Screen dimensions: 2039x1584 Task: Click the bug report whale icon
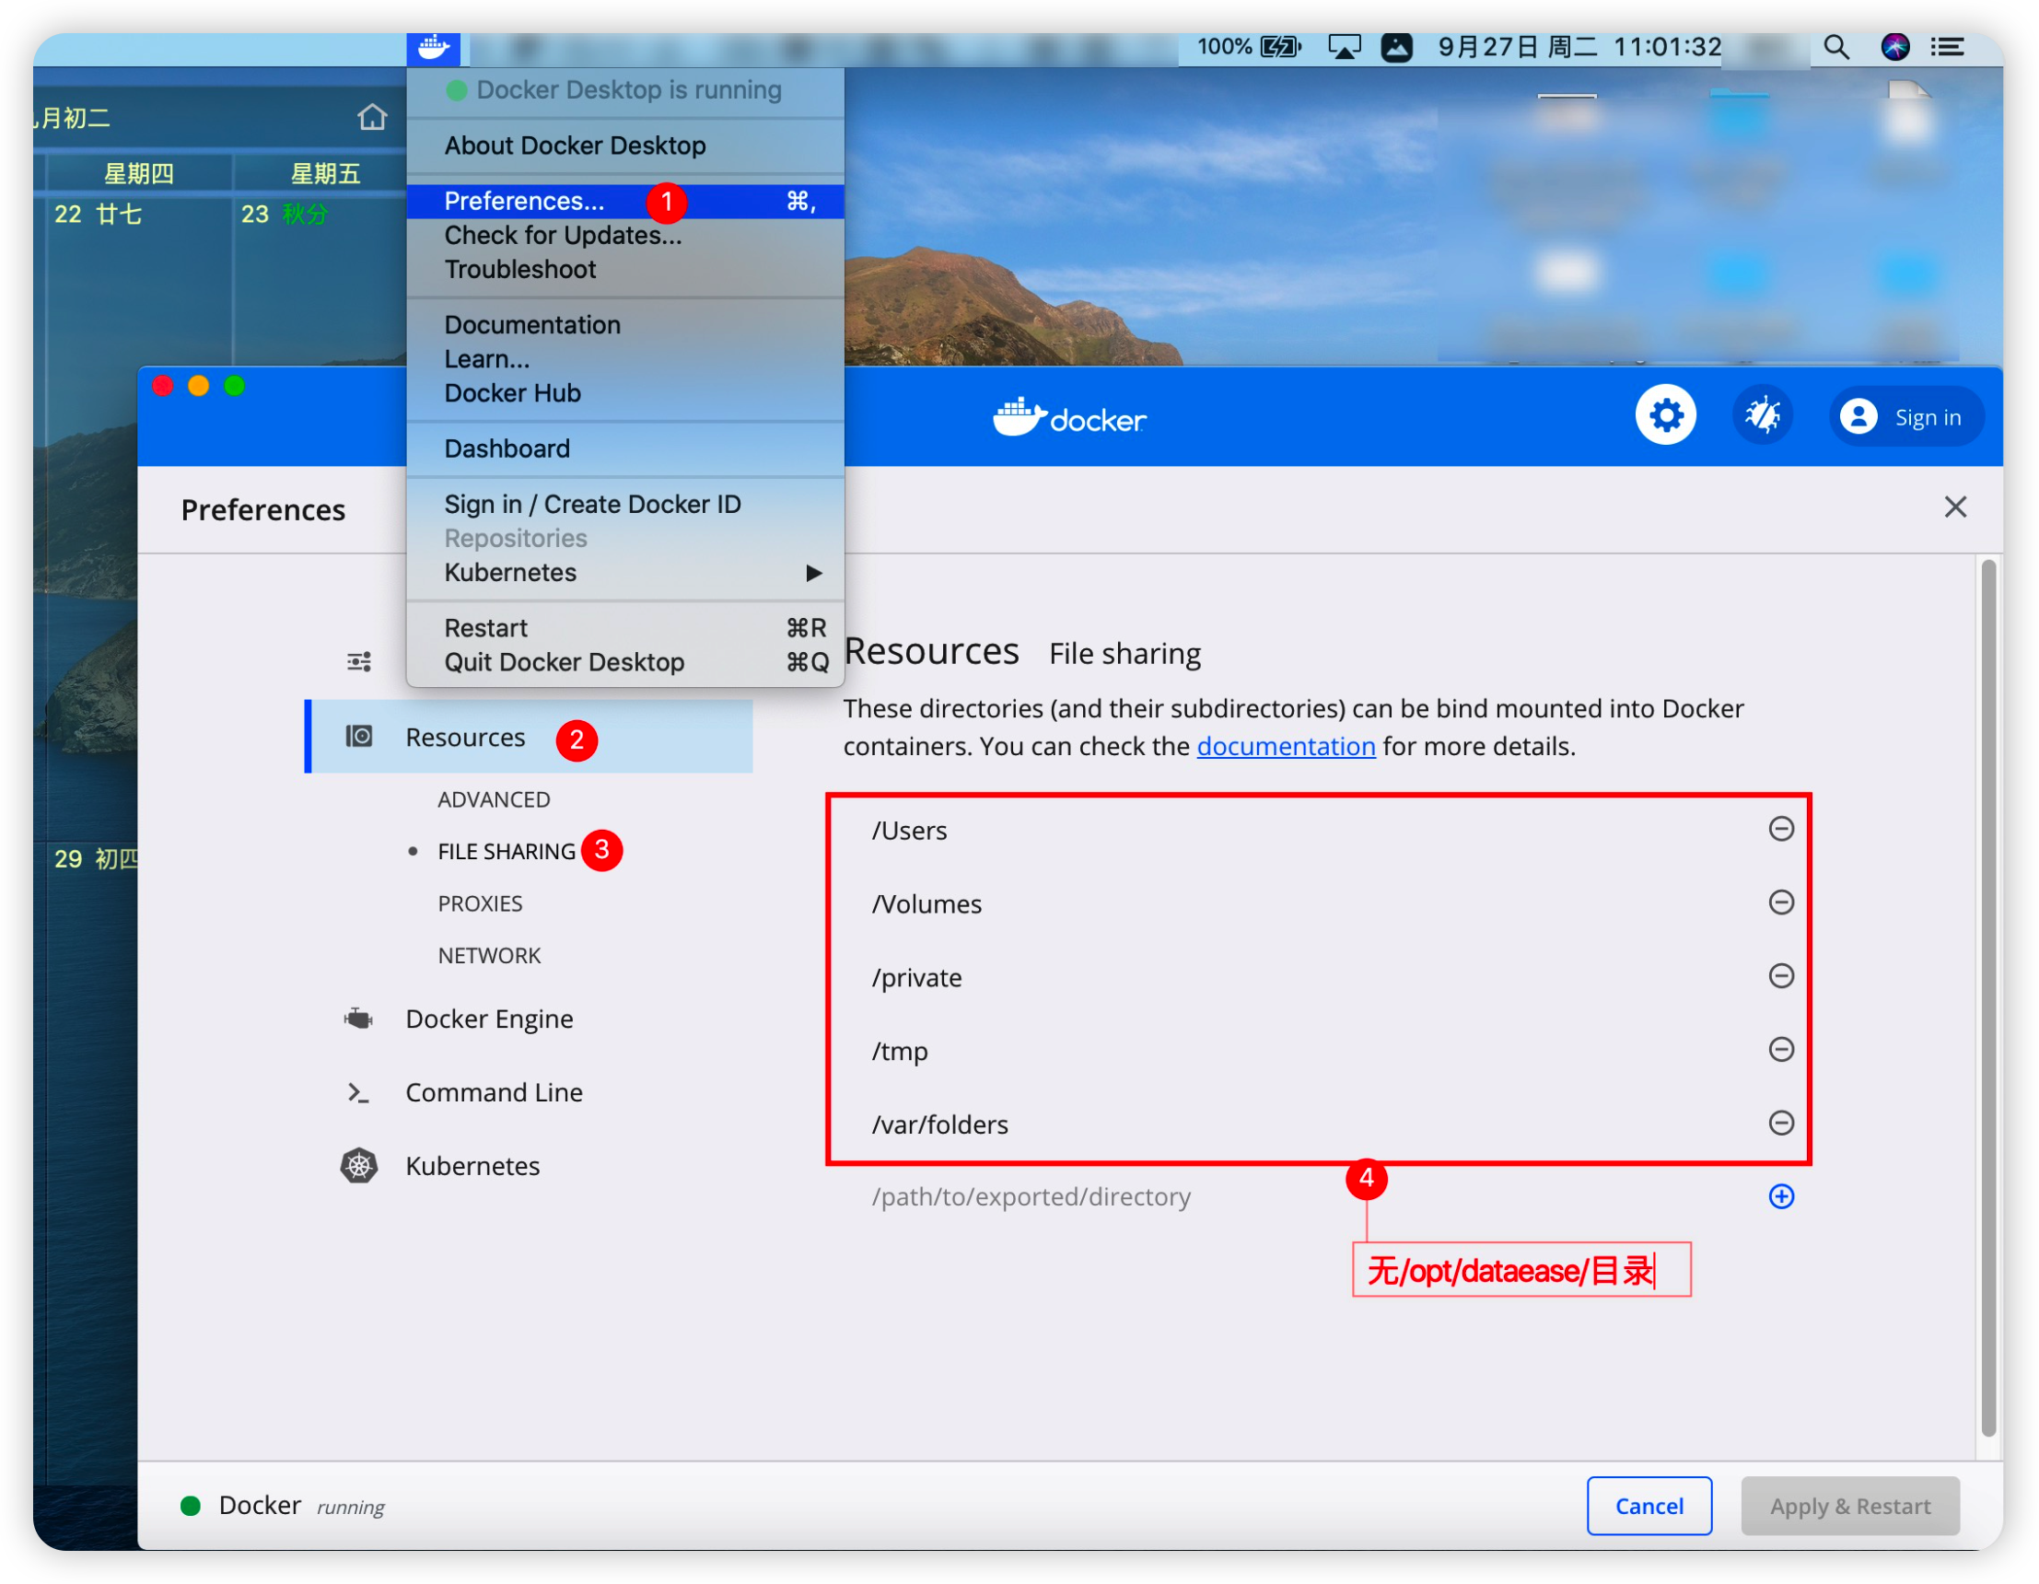(1763, 413)
